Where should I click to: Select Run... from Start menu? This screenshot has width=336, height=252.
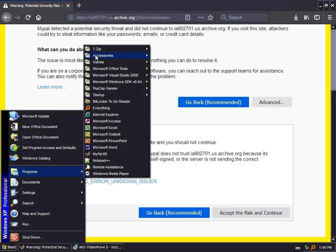tap(47, 224)
